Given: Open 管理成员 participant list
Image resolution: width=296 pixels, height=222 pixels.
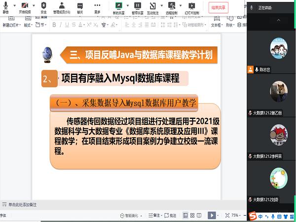Looking at the screenshot, I should [x=61, y=6].
